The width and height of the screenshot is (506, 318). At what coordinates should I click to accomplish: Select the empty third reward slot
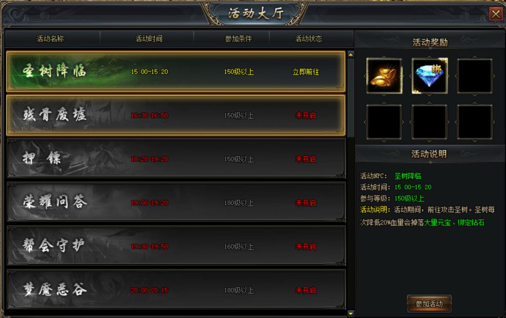tap(474, 76)
